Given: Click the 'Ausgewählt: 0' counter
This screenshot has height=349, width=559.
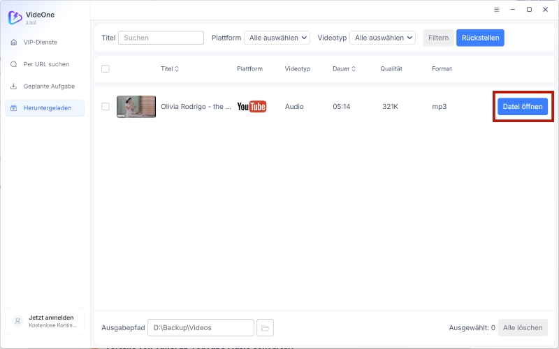Looking at the screenshot, I should coord(472,327).
